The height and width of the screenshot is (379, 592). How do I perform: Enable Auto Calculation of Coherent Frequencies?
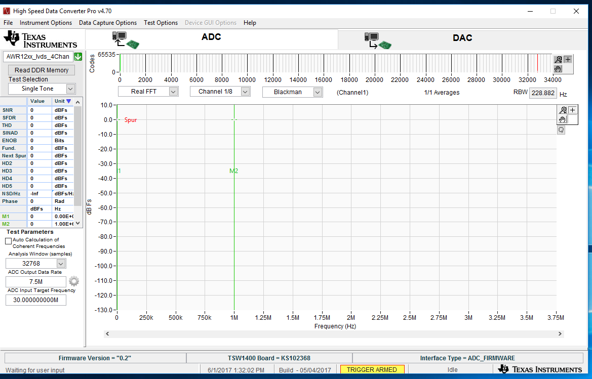(8, 241)
